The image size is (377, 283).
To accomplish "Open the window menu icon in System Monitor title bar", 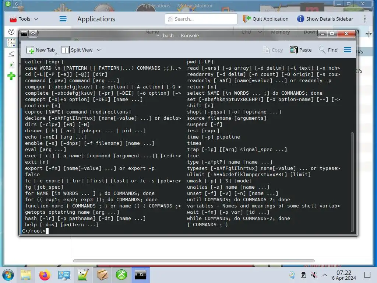I will [x=8, y=4].
